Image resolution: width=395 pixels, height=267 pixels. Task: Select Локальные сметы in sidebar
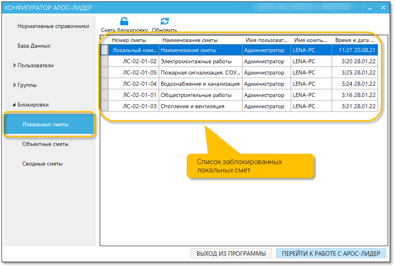49,125
